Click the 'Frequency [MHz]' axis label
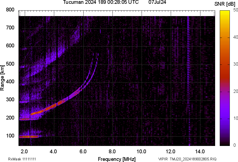This screenshot has height=162, width=238. [x=117, y=159]
